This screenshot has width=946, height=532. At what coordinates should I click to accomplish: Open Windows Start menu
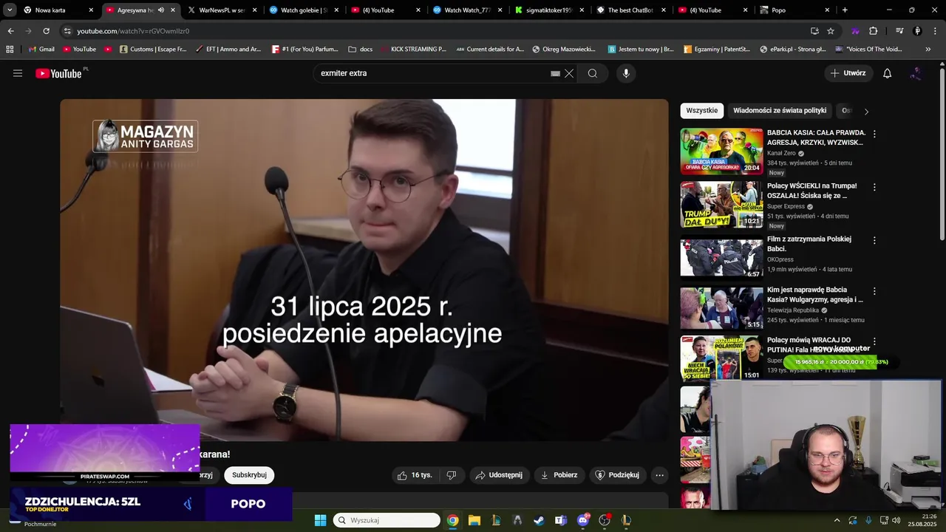click(320, 520)
